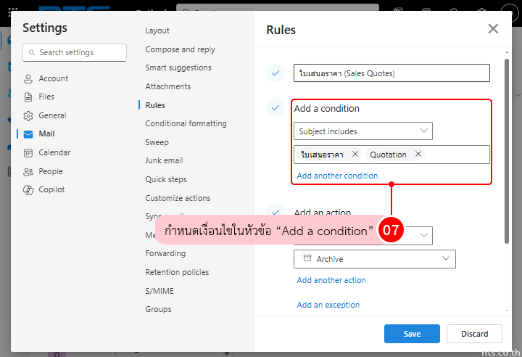Remove the ใบเสนอราคา keyword chip
Screen dimensions: 522x357
coord(355,154)
